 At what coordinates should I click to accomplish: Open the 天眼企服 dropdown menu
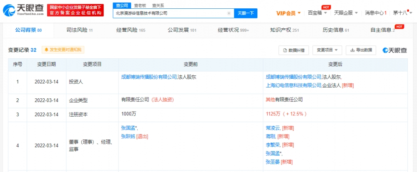pyautogui.click(x=346, y=13)
